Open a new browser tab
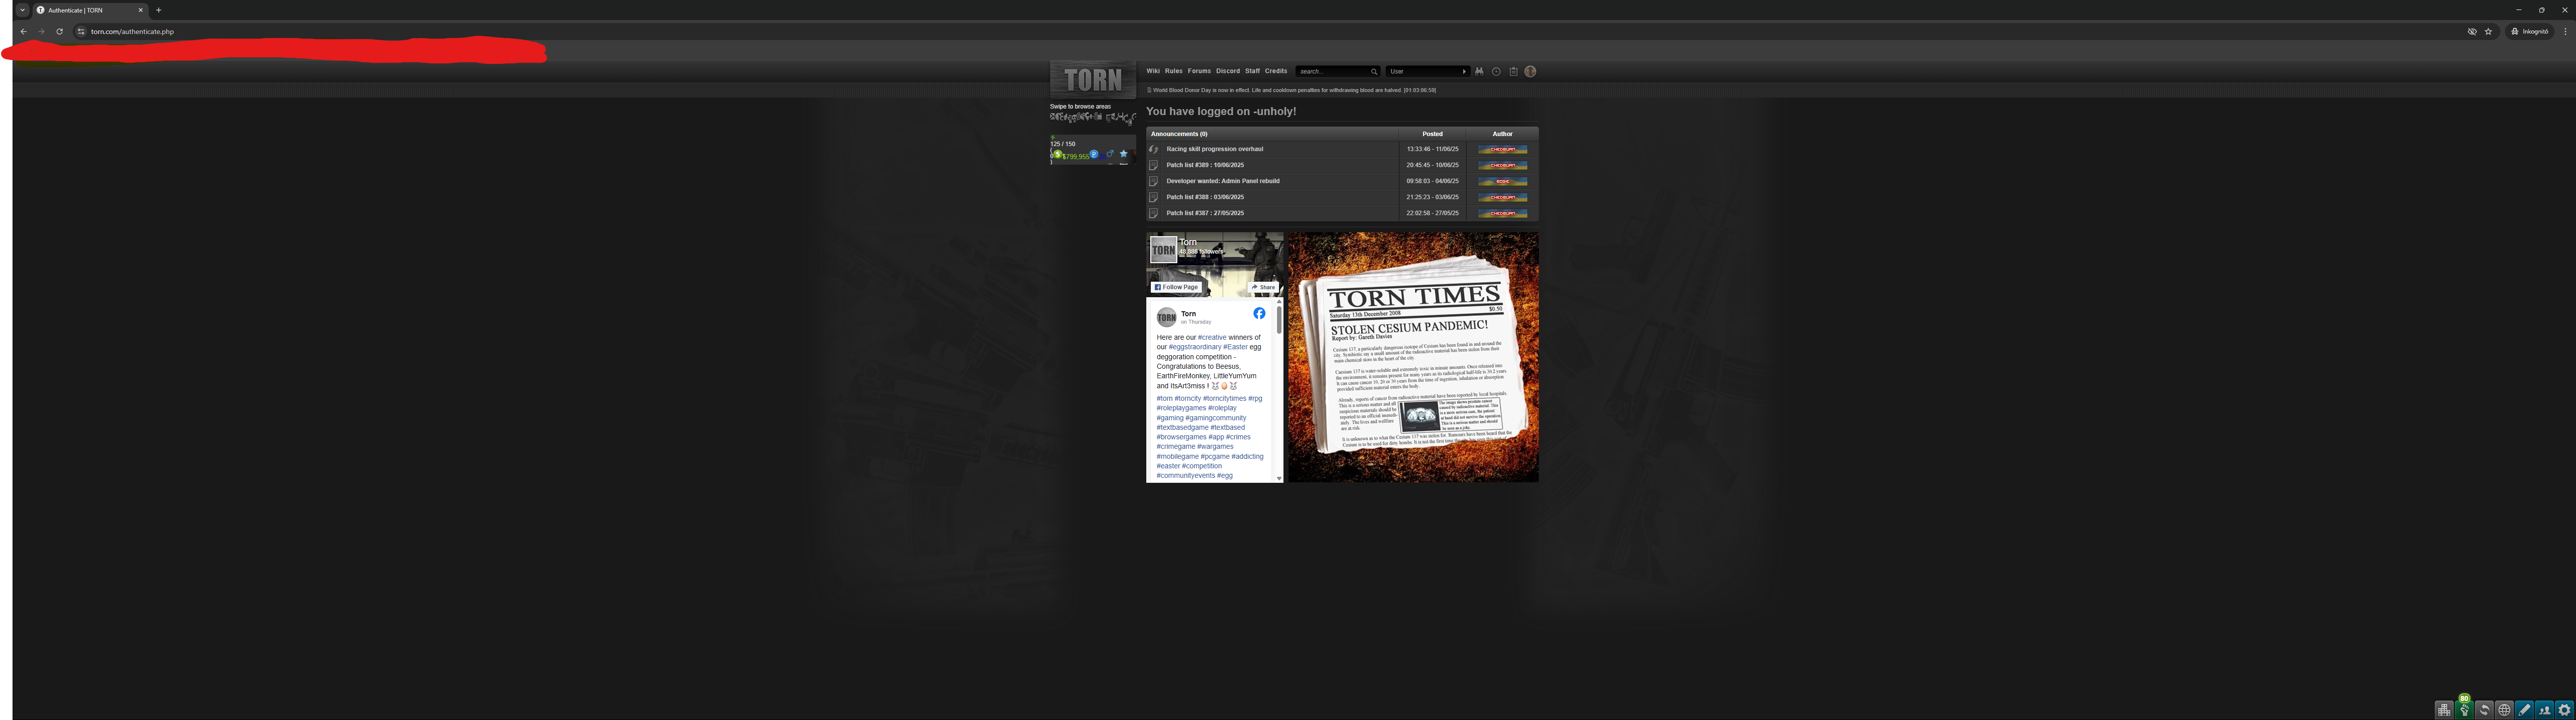 click(158, 10)
